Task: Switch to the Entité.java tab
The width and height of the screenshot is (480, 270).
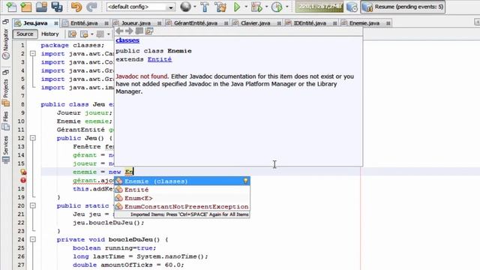Action: (x=84, y=23)
